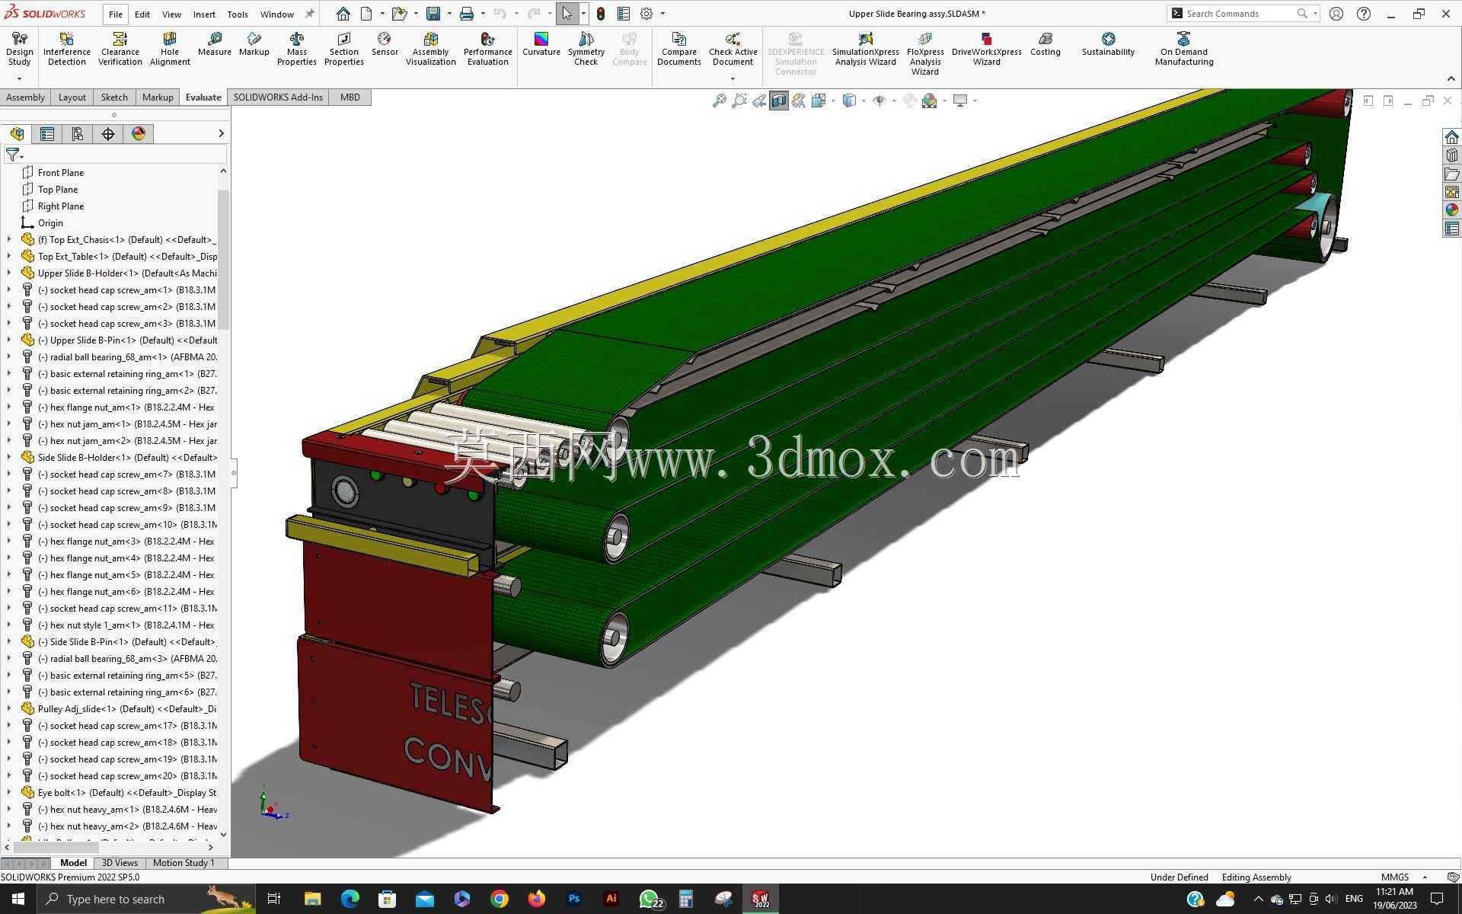Screen dimensions: 1462x914
Task: Open the Tools menu
Action: coord(238,14)
